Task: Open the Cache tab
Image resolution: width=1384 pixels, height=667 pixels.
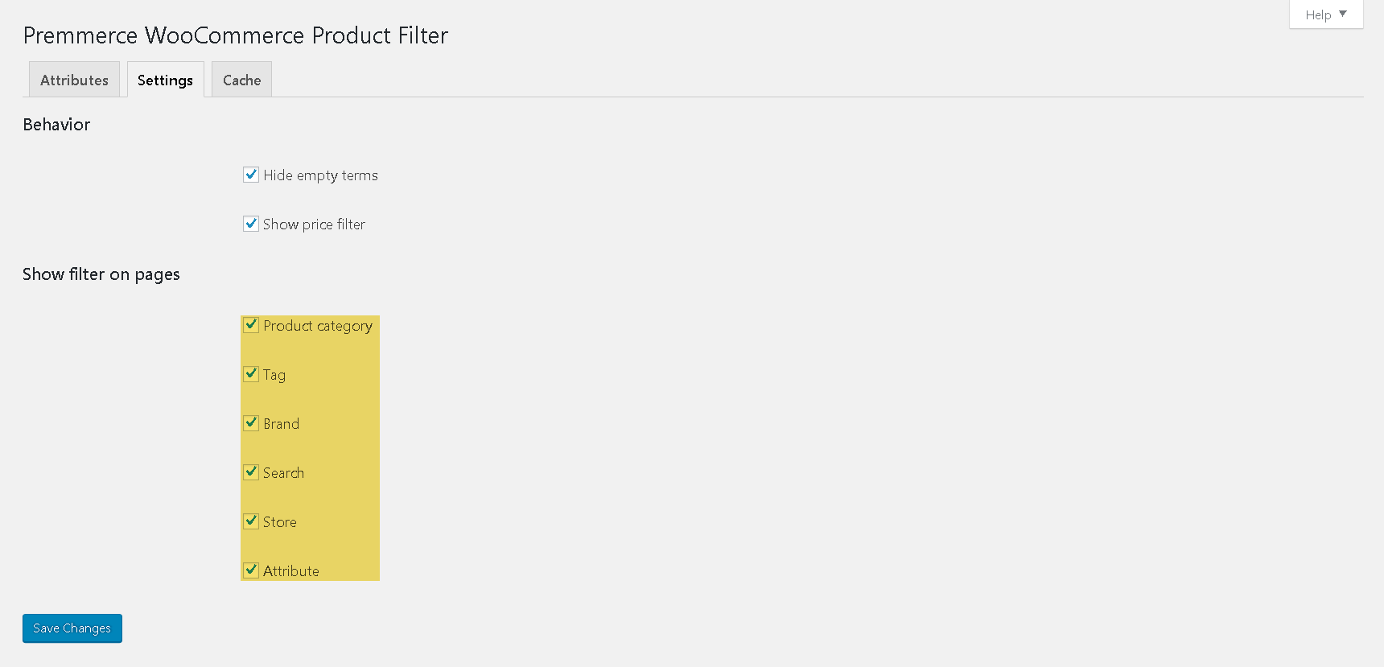Action: pyautogui.click(x=241, y=80)
